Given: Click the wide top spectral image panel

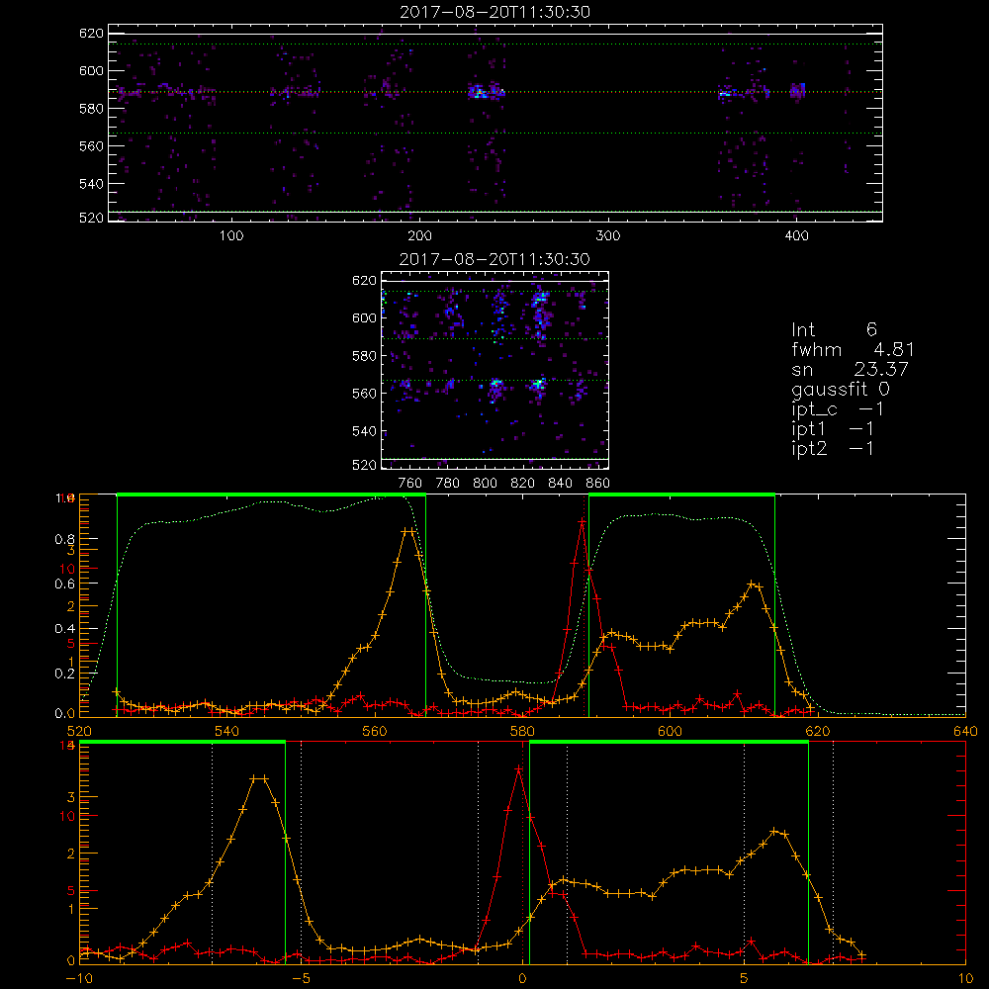Looking at the screenshot, I should [x=495, y=123].
